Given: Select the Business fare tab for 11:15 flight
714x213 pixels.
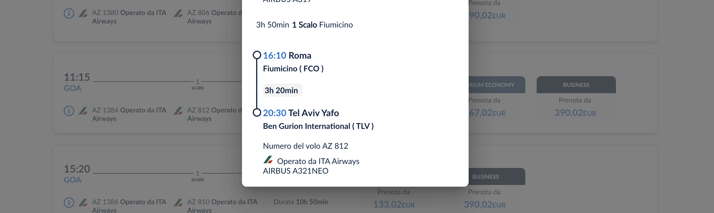Looking at the screenshot, I should (576, 85).
